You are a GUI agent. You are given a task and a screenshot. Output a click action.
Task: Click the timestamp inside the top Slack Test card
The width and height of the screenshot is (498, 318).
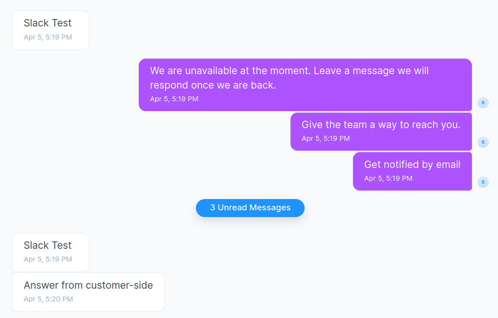pyautogui.click(x=48, y=37)
